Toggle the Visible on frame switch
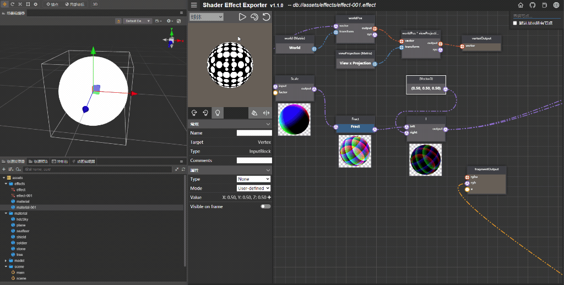The image size is (564, 285). pos(265,206)
